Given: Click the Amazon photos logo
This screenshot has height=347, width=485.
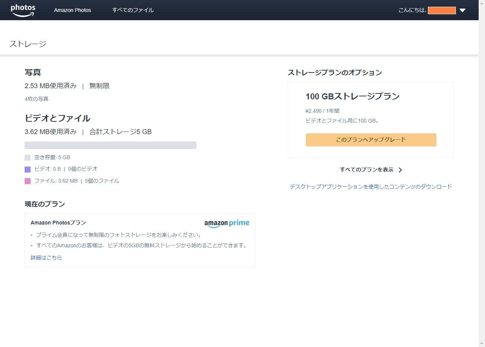Looking at the screenshot, I should tap(23, 10).
